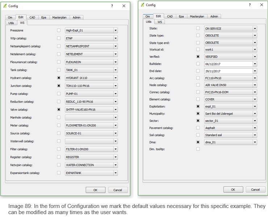Expand the Pump catalog combo box
268x217 pixels.
[115, 94]
